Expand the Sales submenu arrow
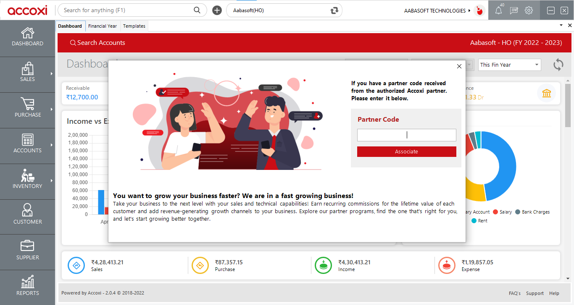The height and width of the screenshot is (305, 574). click(52, 73)
